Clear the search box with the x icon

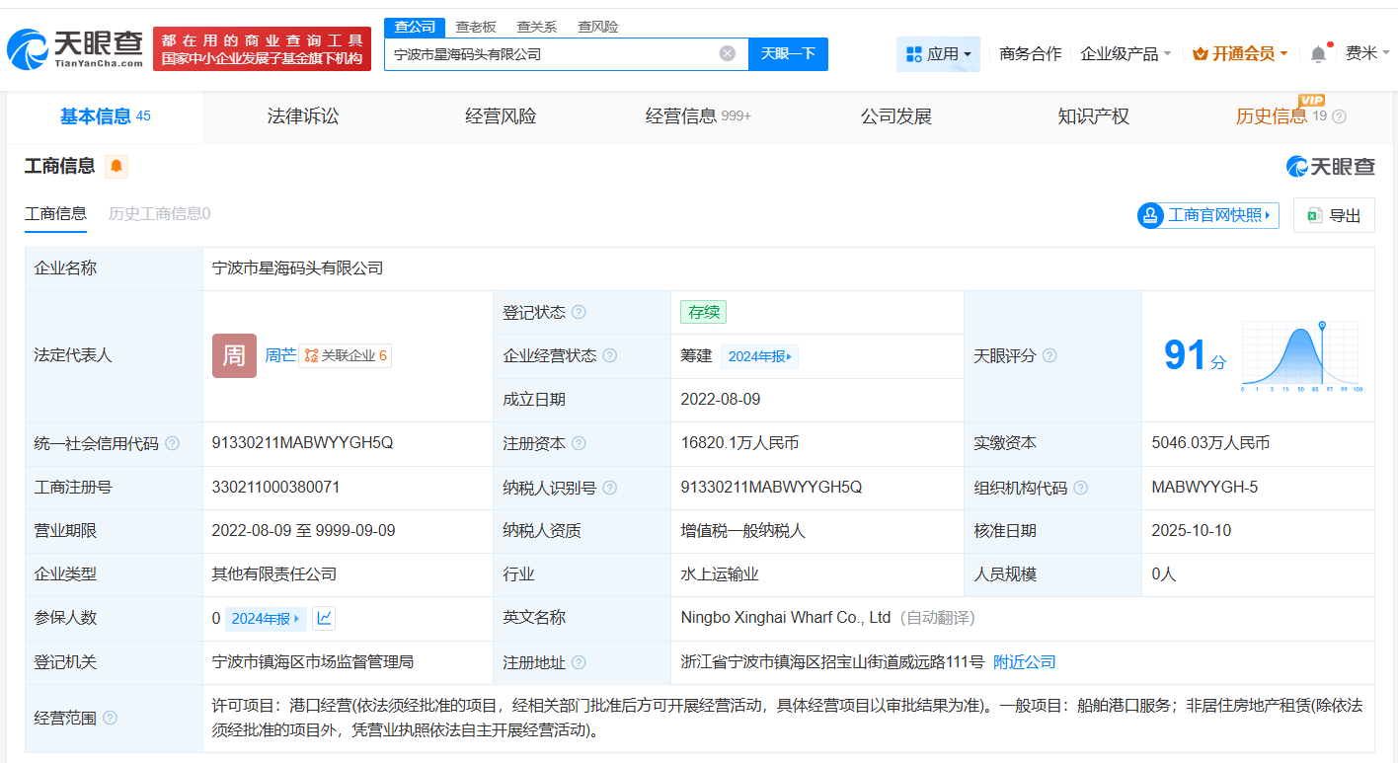tap(728, 54)
